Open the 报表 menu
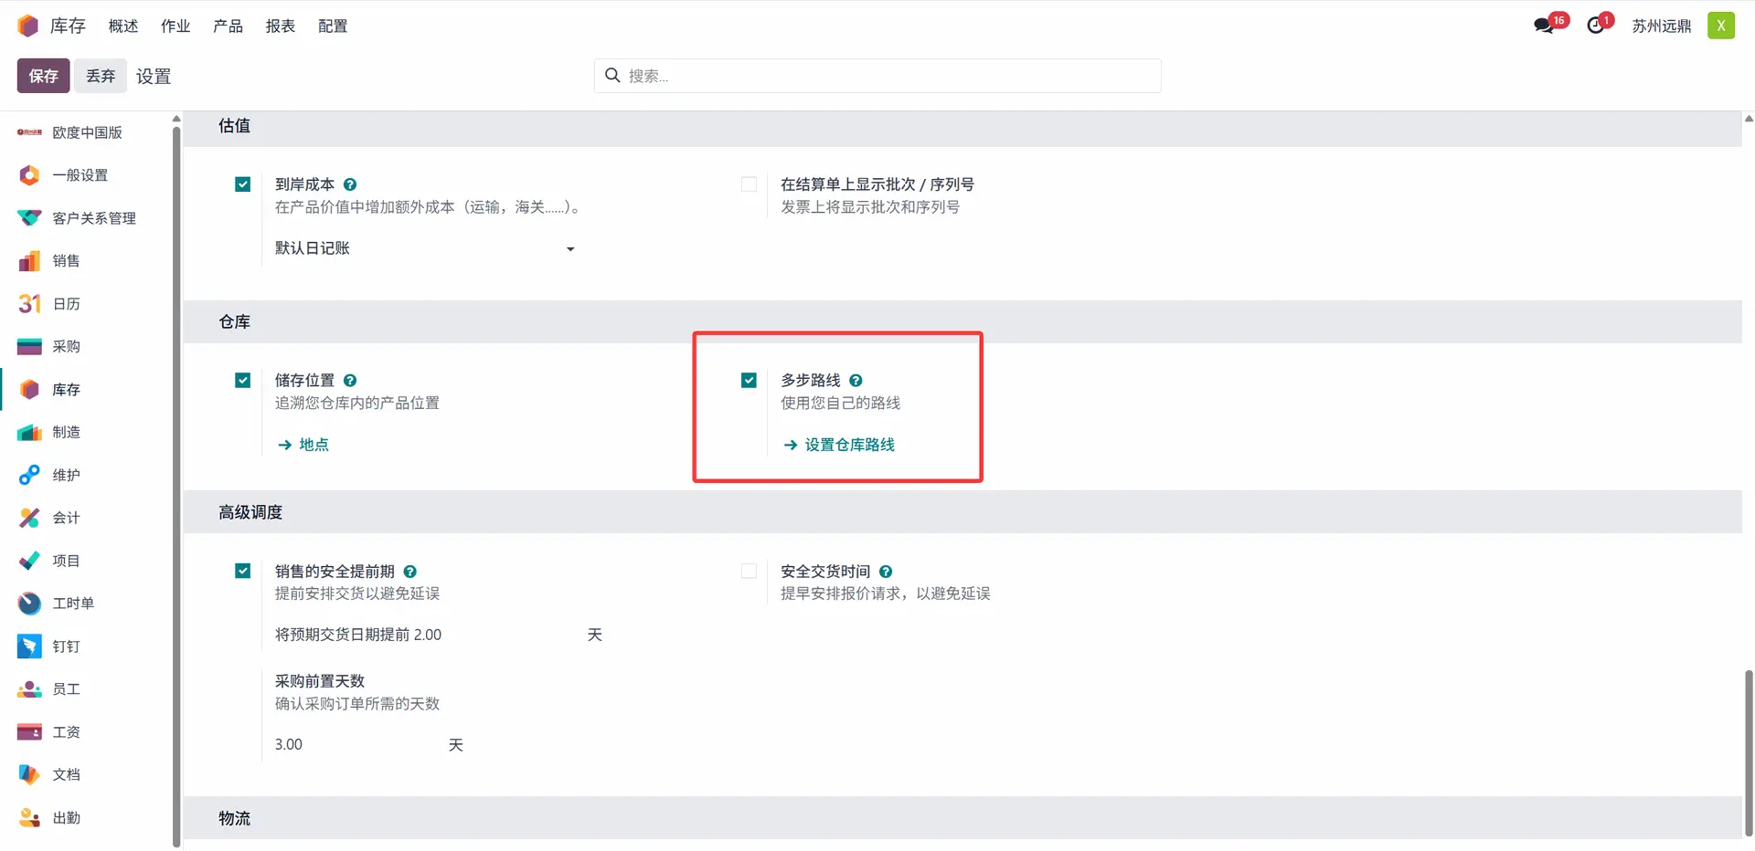The height and width of the screenshot is (851, 1755). pos(280,26)
